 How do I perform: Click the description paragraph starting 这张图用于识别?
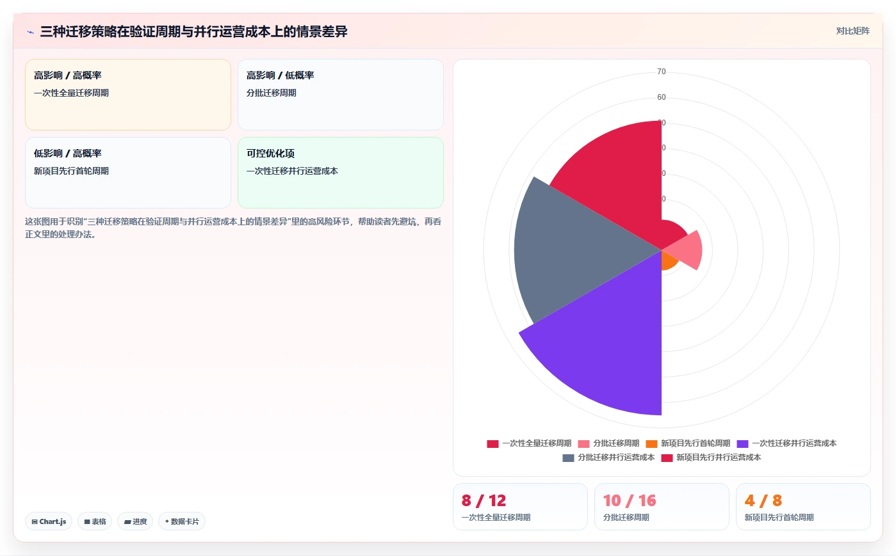click(233, 228)
